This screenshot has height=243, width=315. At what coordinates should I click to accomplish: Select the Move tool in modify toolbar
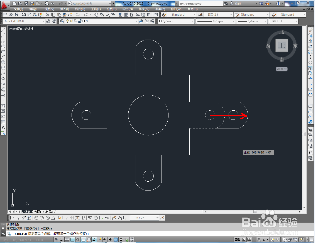click(311, 57)
